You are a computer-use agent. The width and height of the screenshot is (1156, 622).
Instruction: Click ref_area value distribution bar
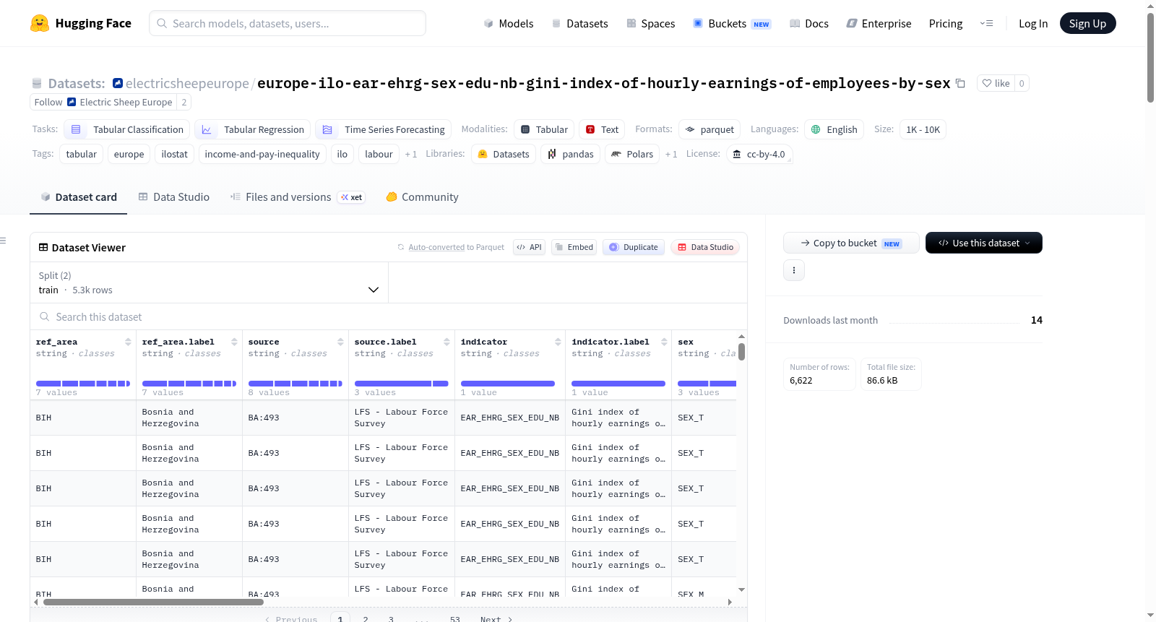[x=83, y=384]
